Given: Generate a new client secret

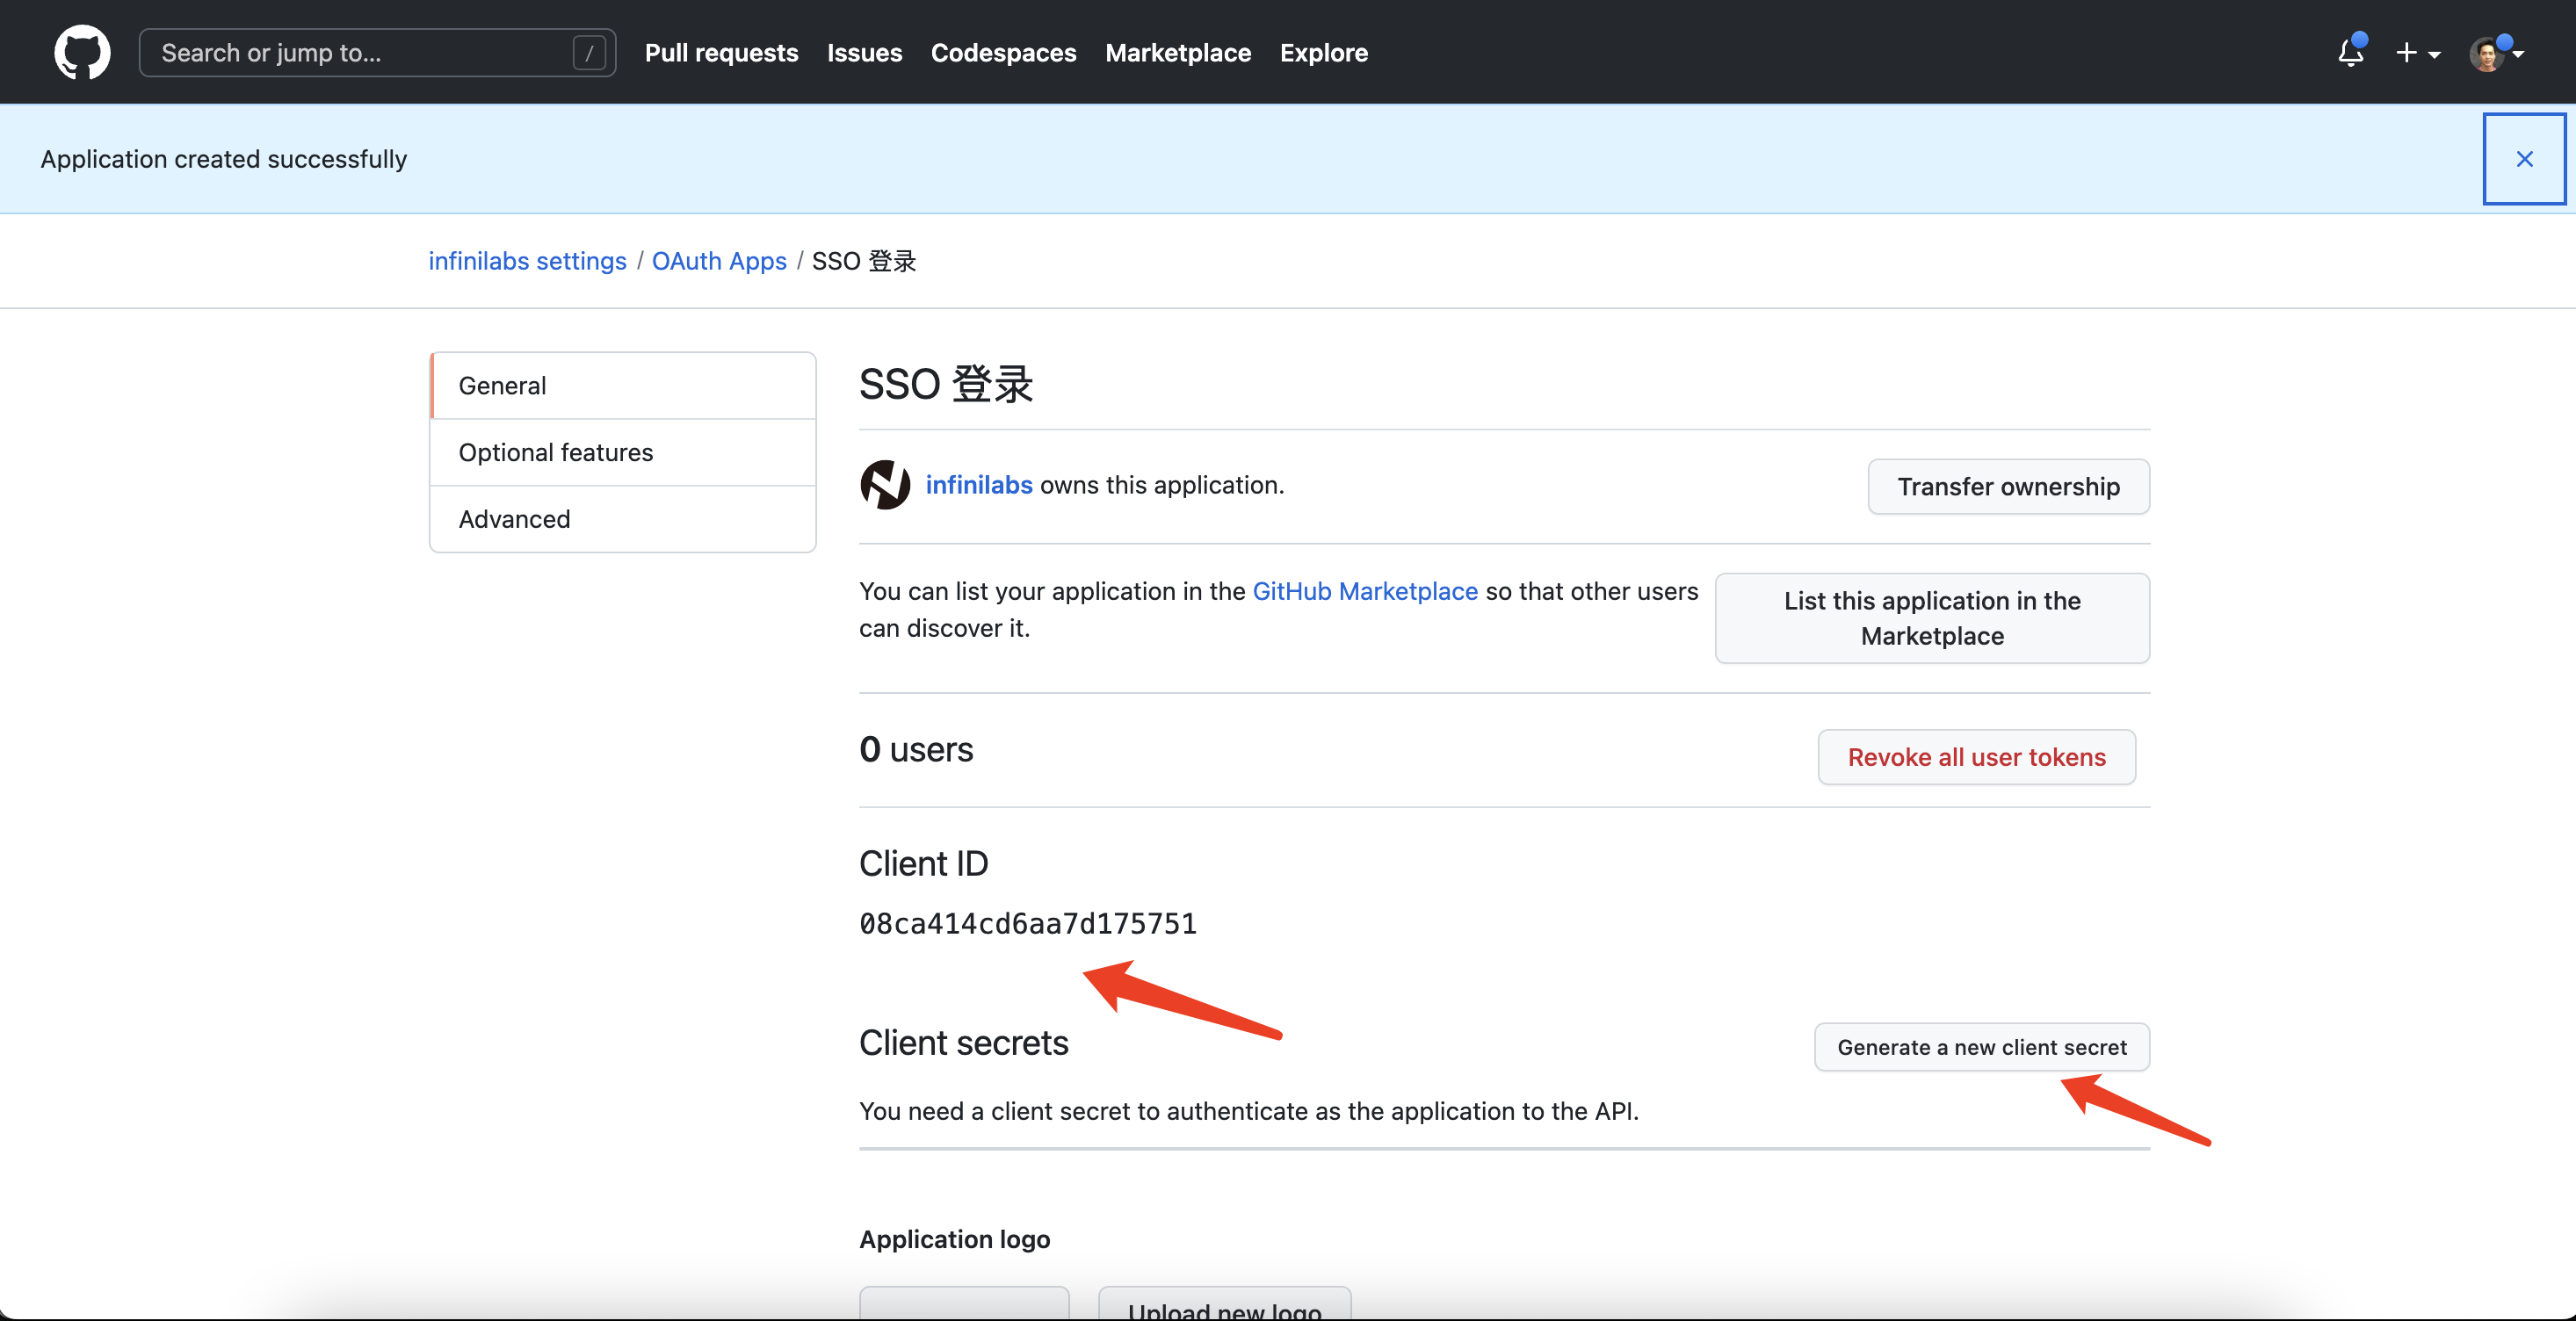Looking at the screenshot, I should click(1982, 1046).
